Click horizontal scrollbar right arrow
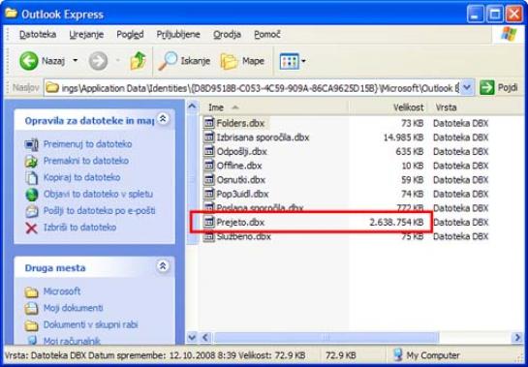The width and height of the screenshot is (528, 367). tap(517, 337)
